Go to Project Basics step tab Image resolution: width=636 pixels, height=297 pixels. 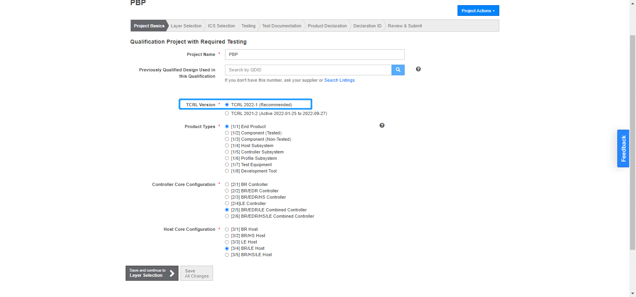[x=149, y=26]
